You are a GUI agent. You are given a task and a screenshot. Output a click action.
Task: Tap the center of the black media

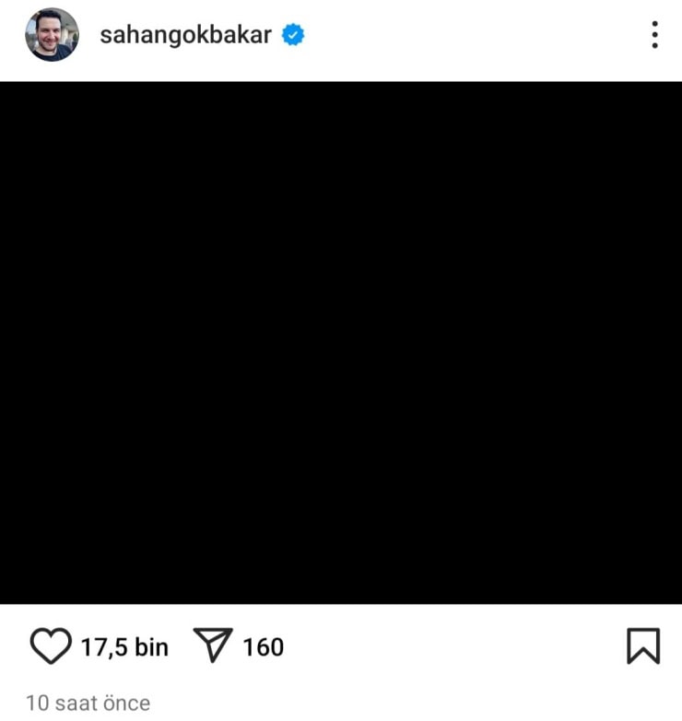pyautogui.click(x=341, y=343)
